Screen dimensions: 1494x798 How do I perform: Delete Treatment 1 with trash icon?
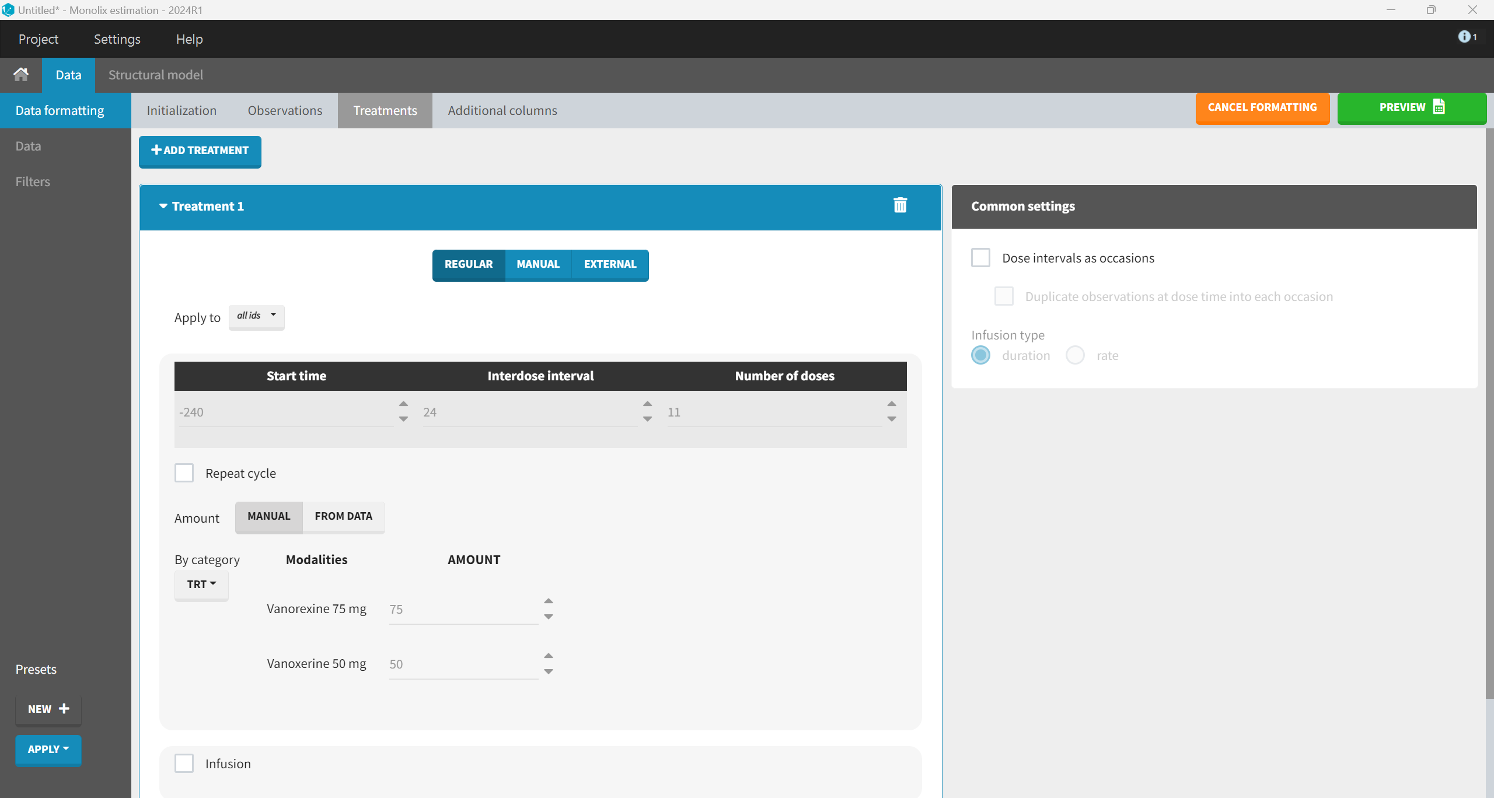point(900,205)
